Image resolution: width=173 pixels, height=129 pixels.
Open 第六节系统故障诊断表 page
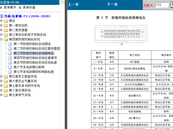point(29,67)
